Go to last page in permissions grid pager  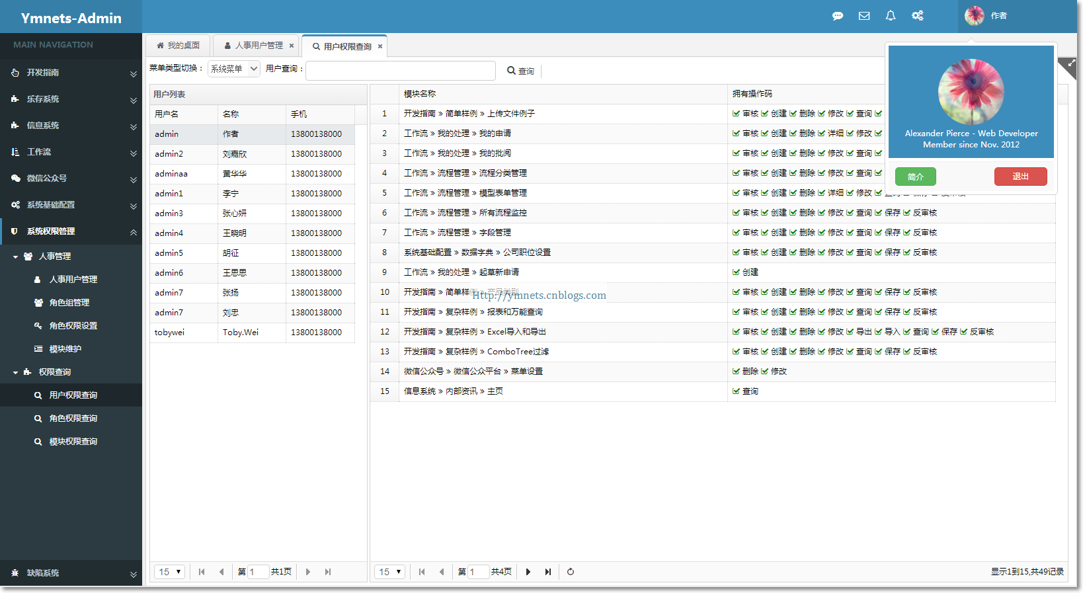click(548, 572)
